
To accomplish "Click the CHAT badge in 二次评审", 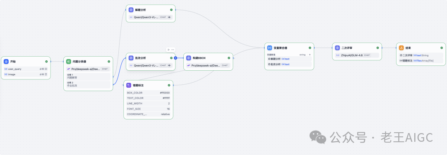I will [x=367, y=55].
